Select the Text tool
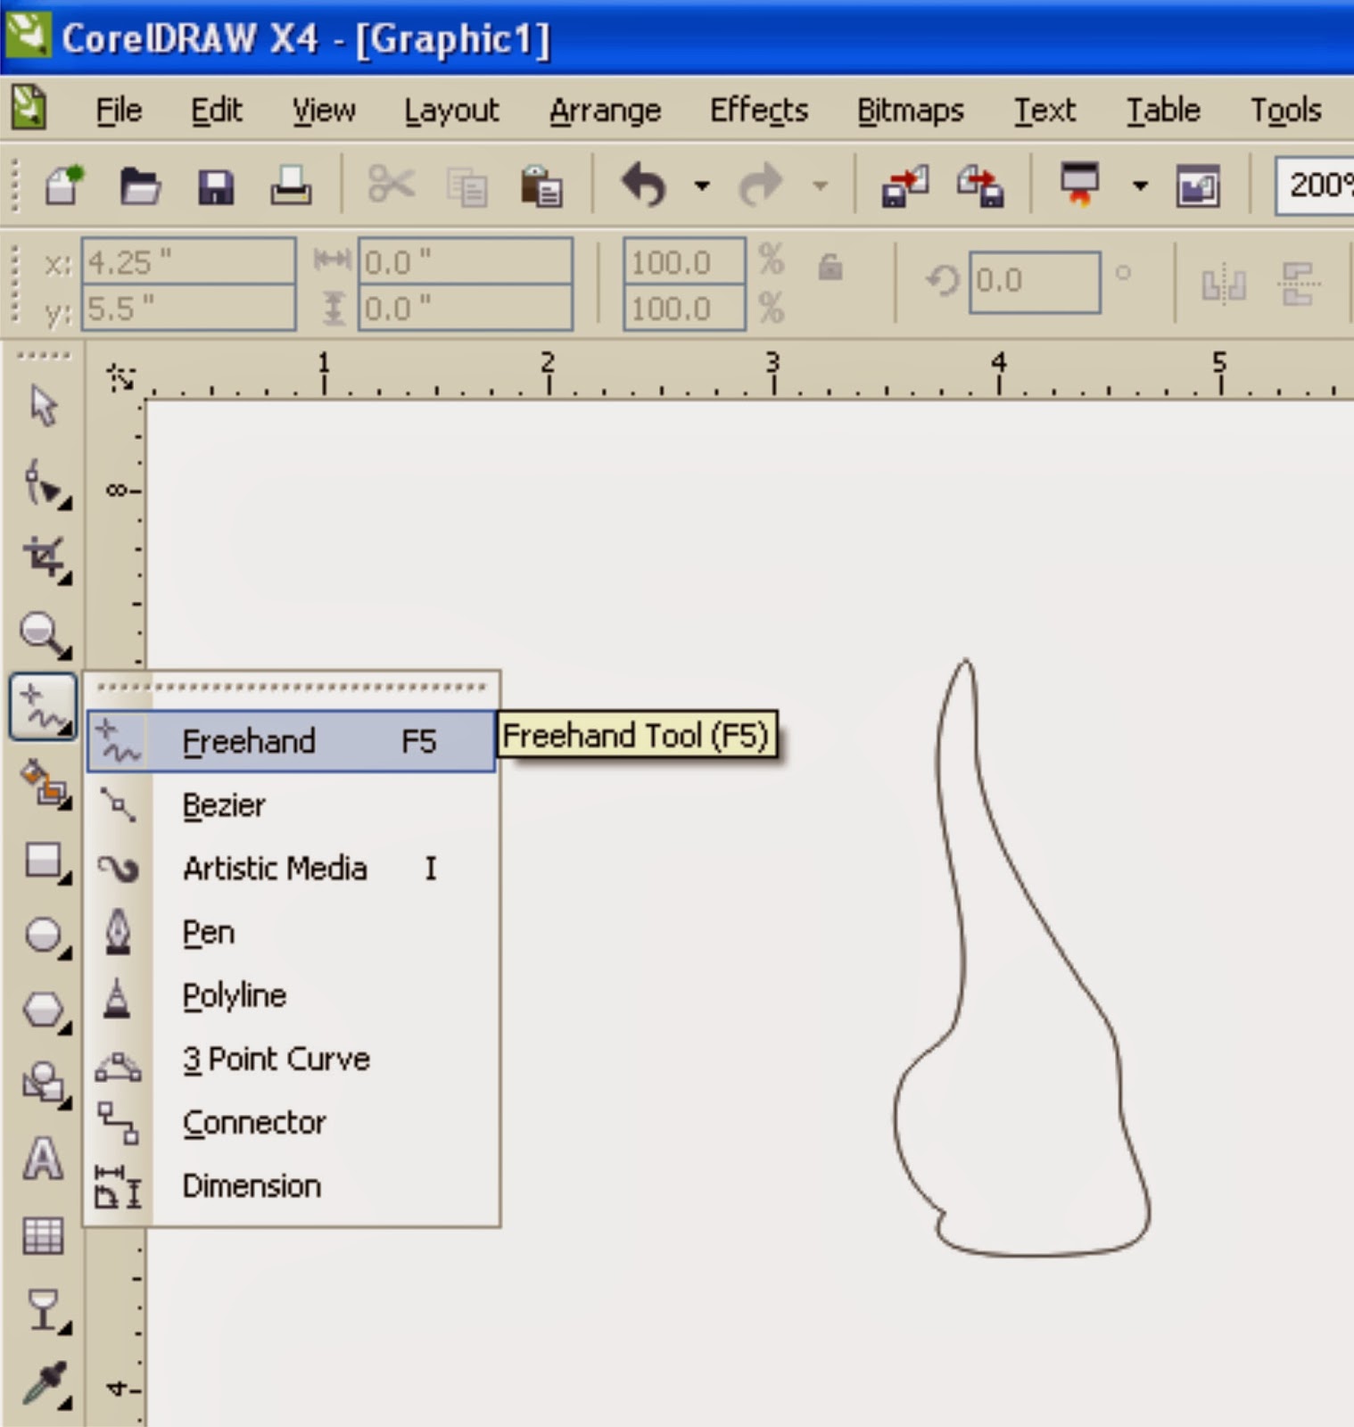Image resolution: width=1354 pixels, height=1427 pixels. [x=43, y=1159]
